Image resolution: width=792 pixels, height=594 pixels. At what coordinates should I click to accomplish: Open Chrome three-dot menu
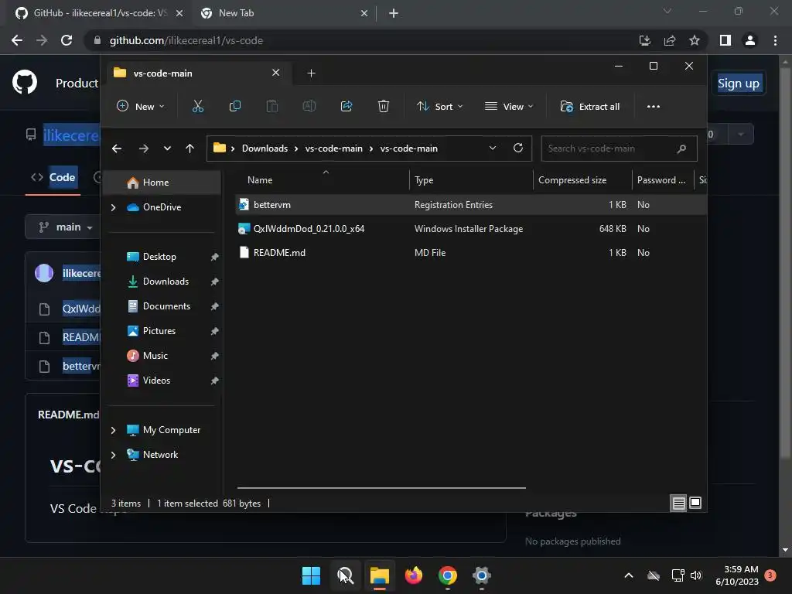tap(775, 40)
